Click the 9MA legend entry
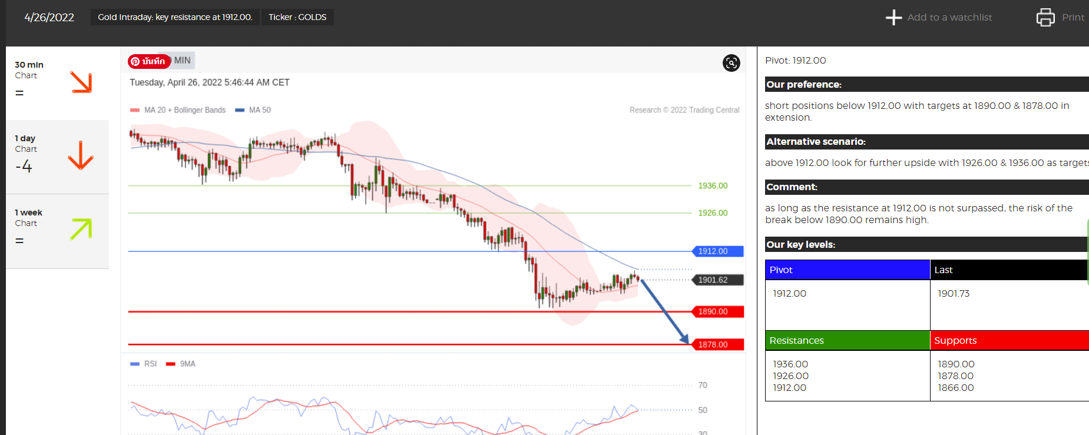The width and height of the screenshot is (1089, 435). 181,364
